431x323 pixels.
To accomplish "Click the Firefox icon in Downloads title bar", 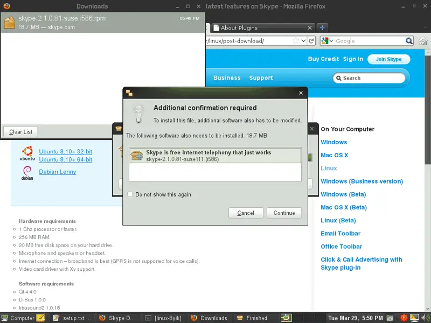I will (x=6, y=6).
